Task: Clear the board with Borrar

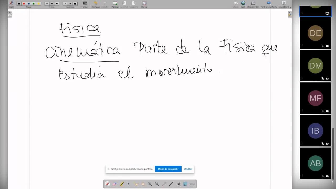Action: (x=144, y=4)
